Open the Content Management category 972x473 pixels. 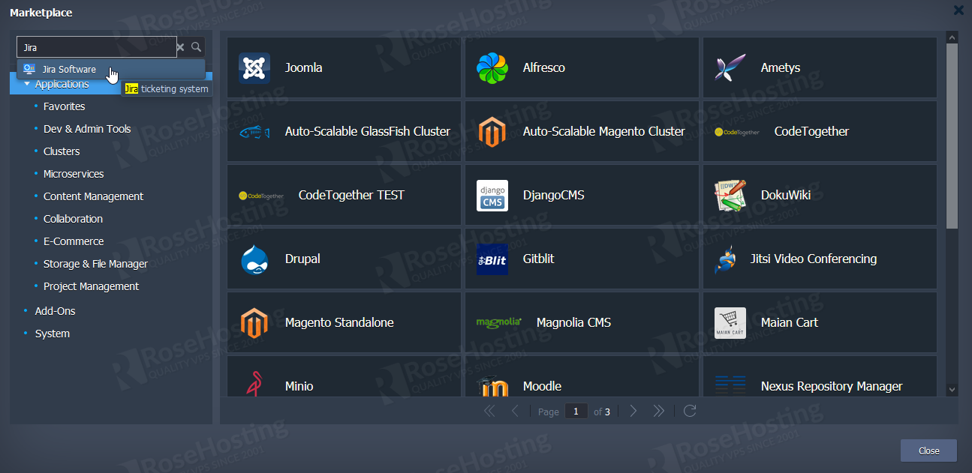[93, 196]
